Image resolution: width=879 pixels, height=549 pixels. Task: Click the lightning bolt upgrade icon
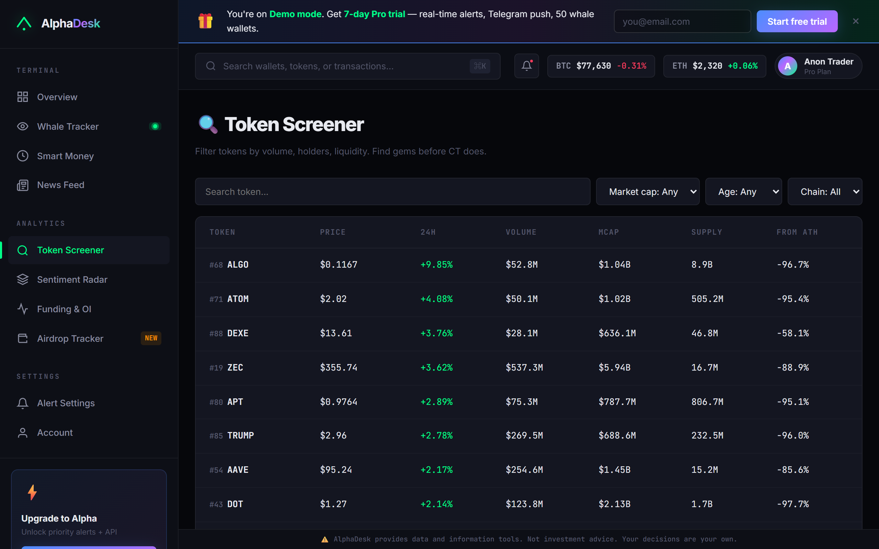[x=32, y=492]
